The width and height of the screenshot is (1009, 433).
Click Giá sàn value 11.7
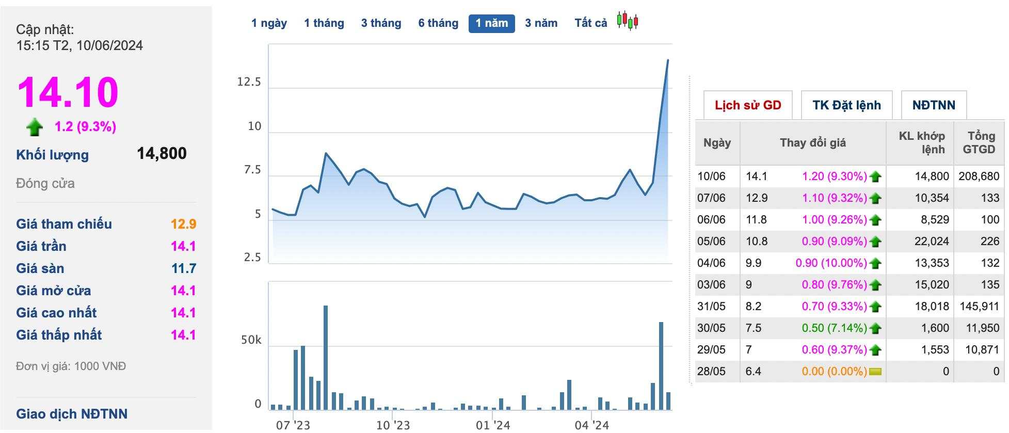pyautogui.click(x=183, y=268)
